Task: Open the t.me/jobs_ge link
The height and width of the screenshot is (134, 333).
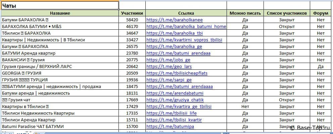Action: point(168,60)
